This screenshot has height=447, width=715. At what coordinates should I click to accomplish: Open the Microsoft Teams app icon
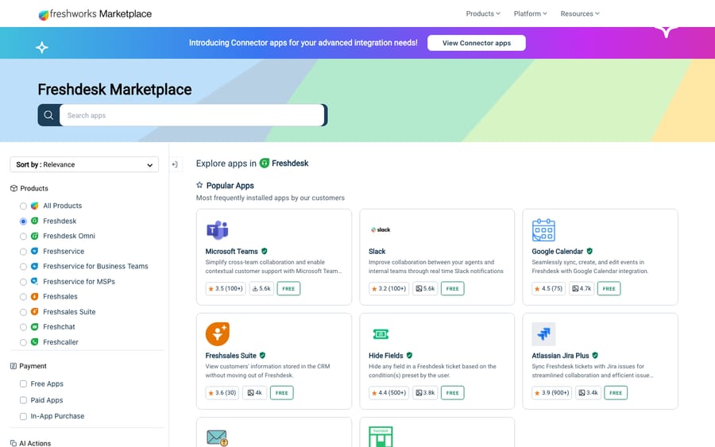(218, 230)
